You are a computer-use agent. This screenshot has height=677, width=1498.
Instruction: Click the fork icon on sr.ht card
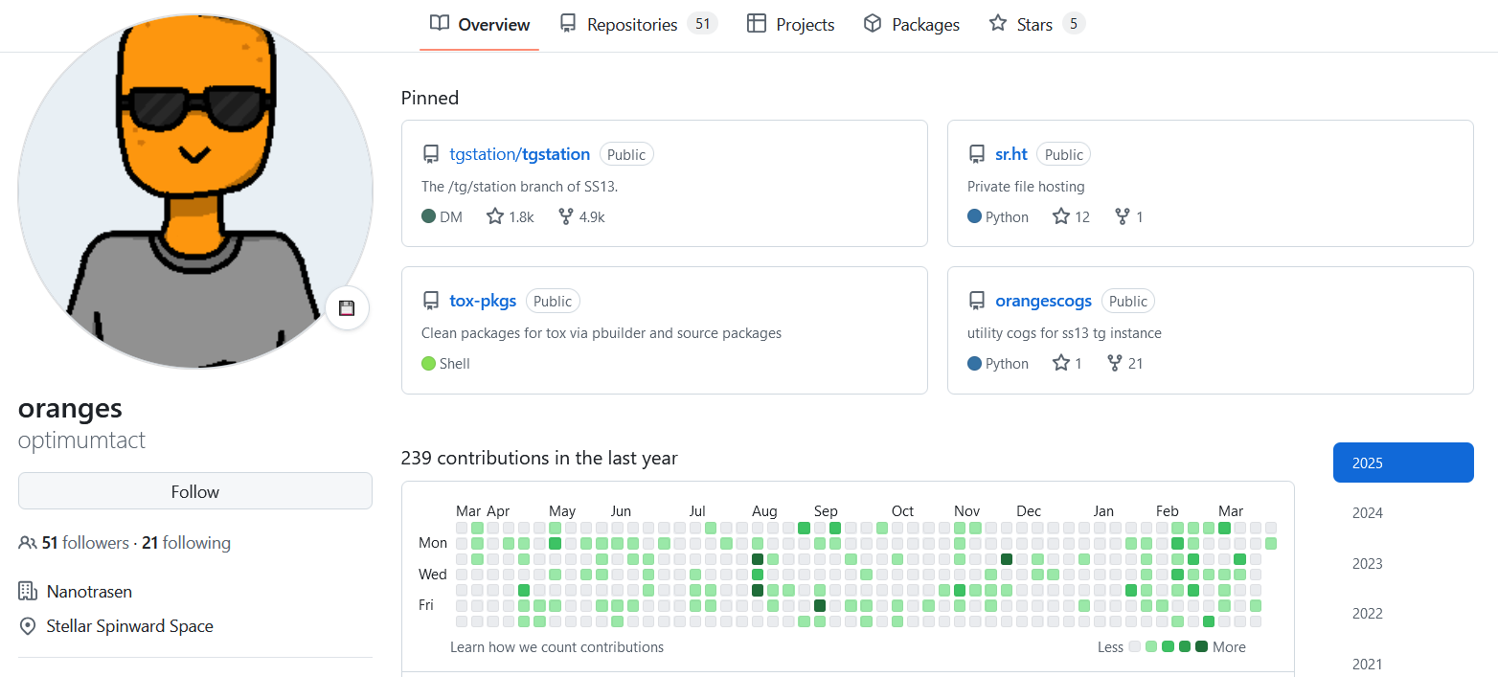[1123, 216]
